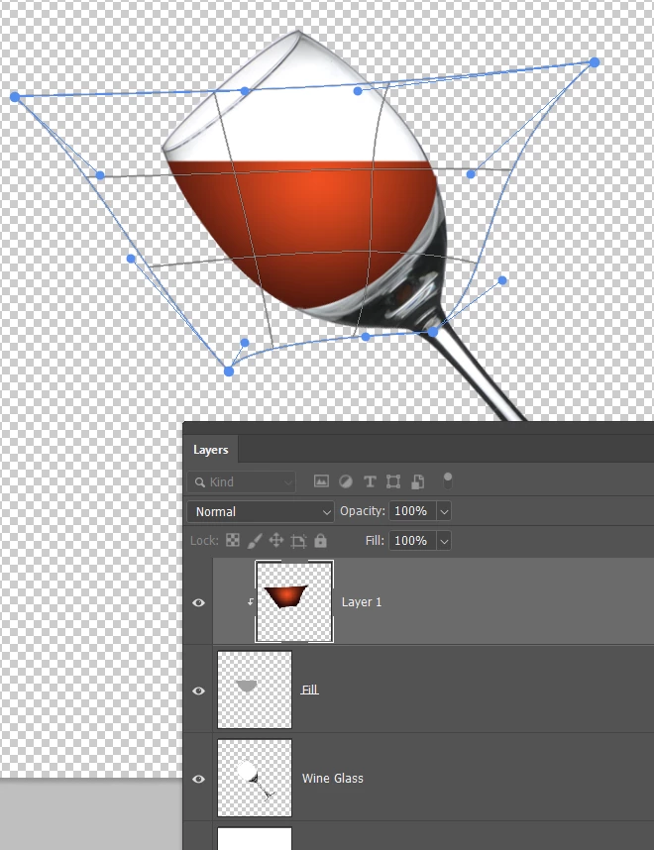The image size is (654, 850).
Task: Lock all padlock icon
Action: tap(320, 541)
